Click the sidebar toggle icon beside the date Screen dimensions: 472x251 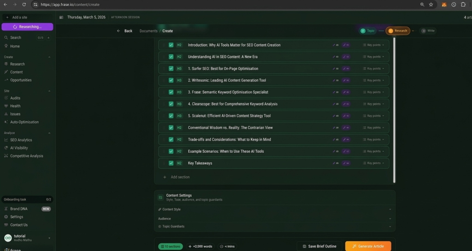[x=61, y=18]
